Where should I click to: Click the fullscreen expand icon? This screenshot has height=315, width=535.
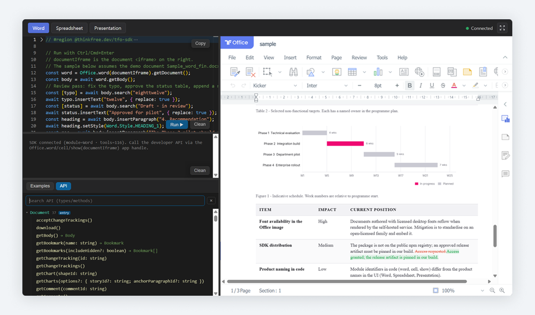[x=502, y=28]
